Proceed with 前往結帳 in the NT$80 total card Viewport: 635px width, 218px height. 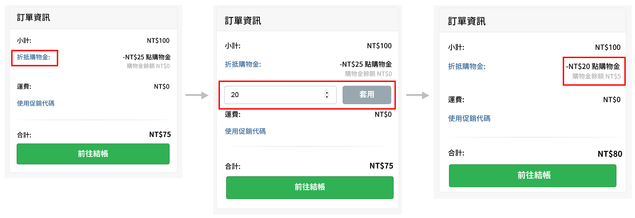pyautogui.click(x=532, y=176)
